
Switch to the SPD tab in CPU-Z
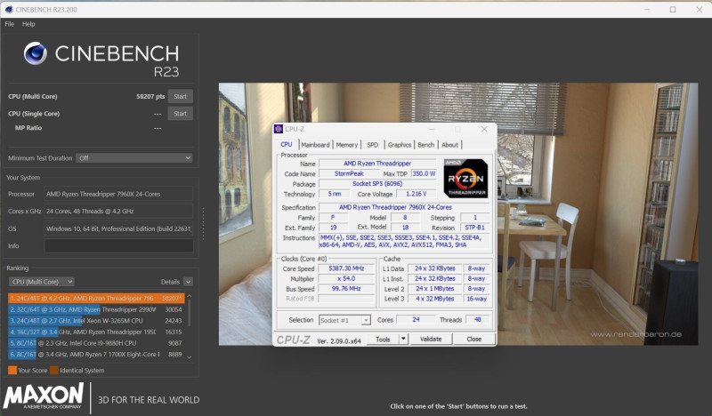pos(372,145)
